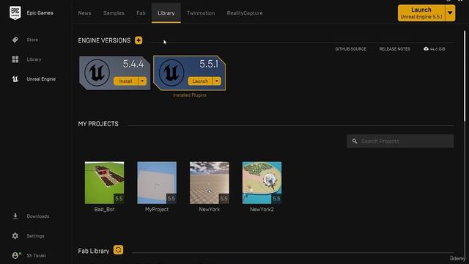
Task: Select the Library tab
Action: (x=166, y=13)
